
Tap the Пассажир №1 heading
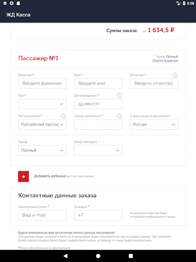[38, 58]
